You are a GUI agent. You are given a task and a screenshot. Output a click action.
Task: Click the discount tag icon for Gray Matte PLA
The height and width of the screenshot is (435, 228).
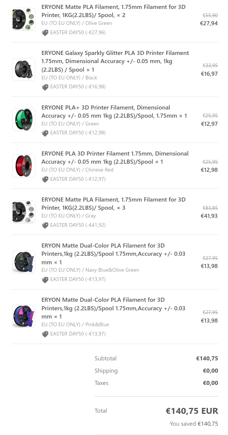45,225
